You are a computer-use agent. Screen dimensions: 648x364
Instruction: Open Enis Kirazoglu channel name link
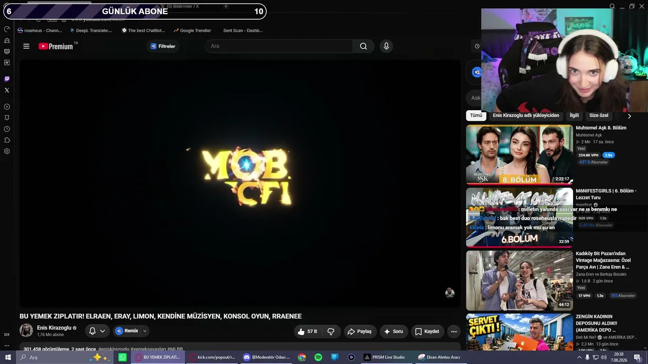pyautogui.click(x=54, y=328)
